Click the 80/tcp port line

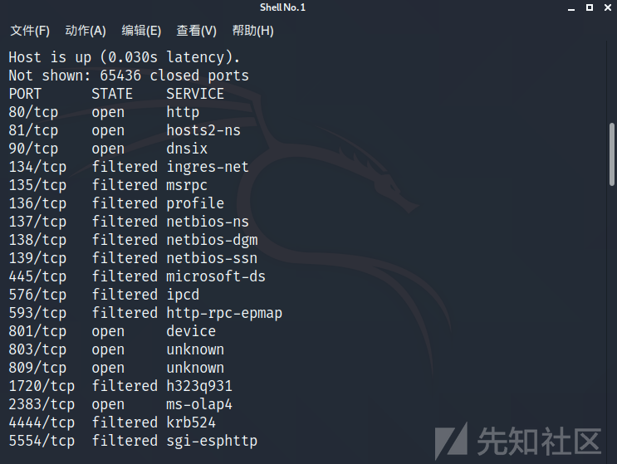coord(104,112)
